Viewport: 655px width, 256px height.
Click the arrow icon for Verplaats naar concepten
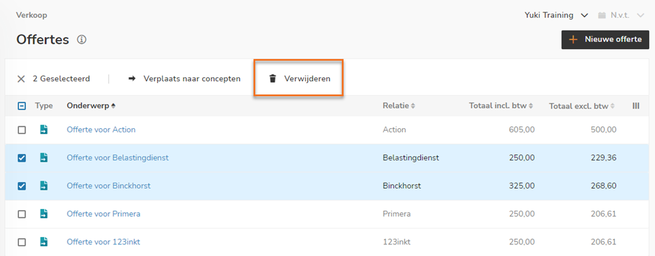132,79
